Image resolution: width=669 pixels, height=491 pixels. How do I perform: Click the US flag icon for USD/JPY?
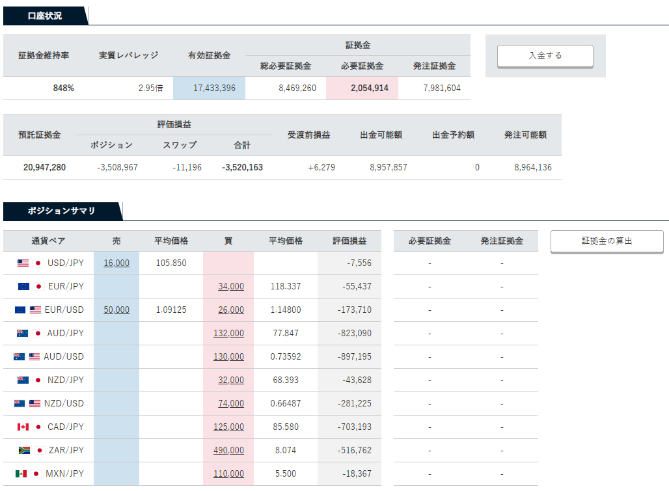[x=23, y=263]
